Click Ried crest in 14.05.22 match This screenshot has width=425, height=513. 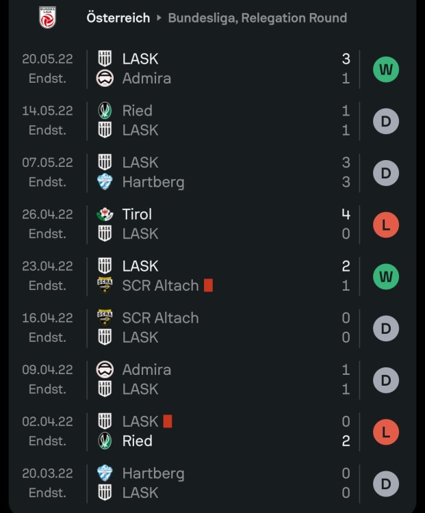pyautogui.click(x=105, y=111)
